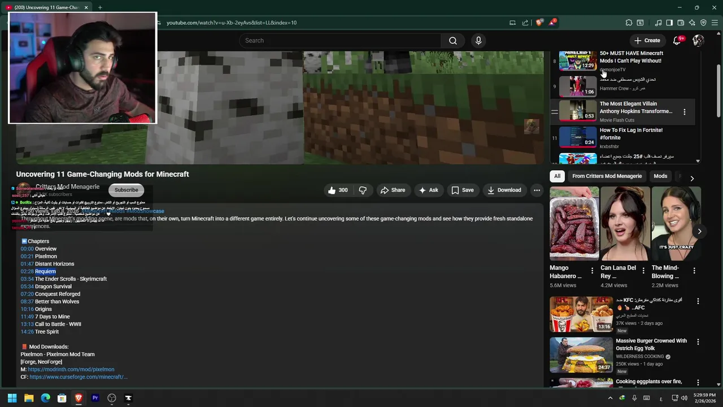Open File Explorer from taskbar
723x407 pixels.
tap(29, 398)
